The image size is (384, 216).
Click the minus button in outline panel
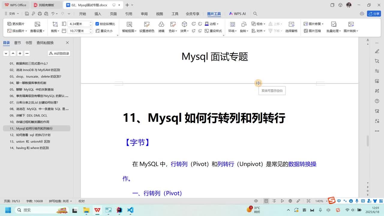[27, 53]
